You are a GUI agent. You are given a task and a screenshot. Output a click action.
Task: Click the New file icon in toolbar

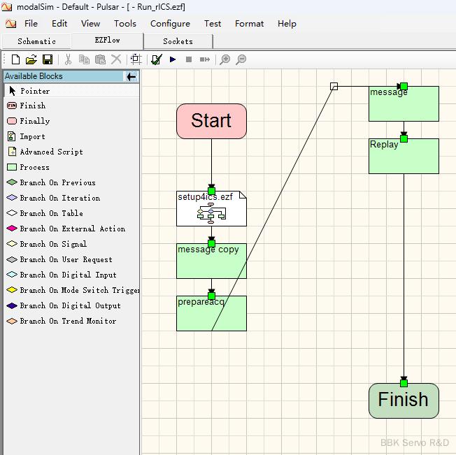click(x=15, y=59)
